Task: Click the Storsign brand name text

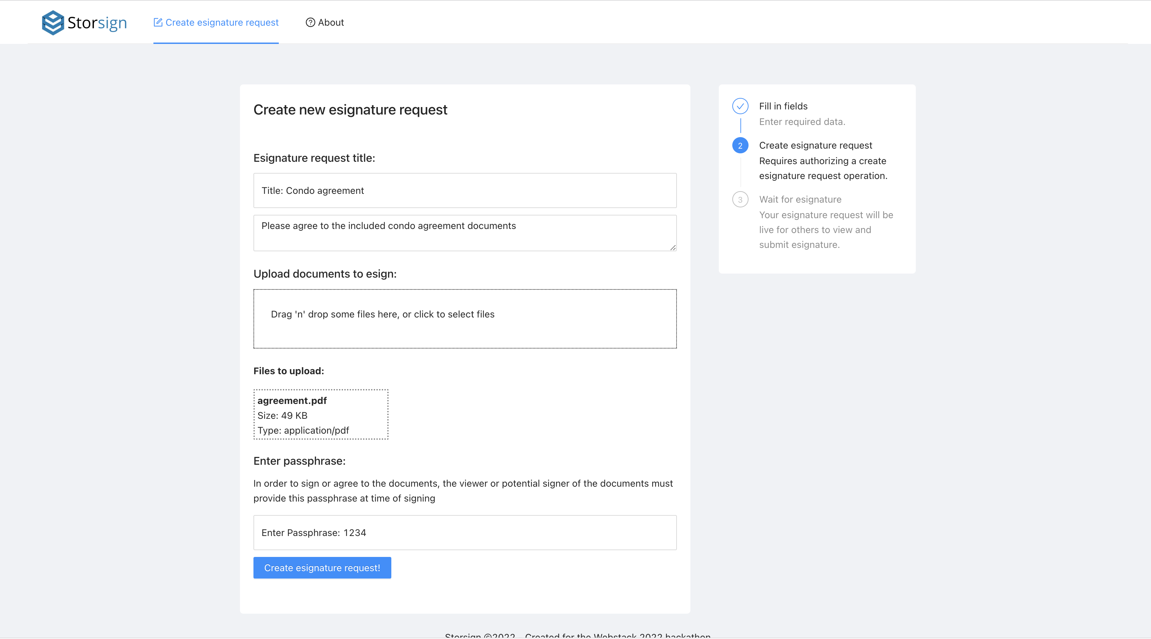Action: 97,23
